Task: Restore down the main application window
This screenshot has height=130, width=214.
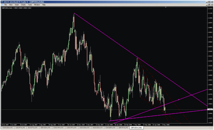Action: (x=209, y=2)
